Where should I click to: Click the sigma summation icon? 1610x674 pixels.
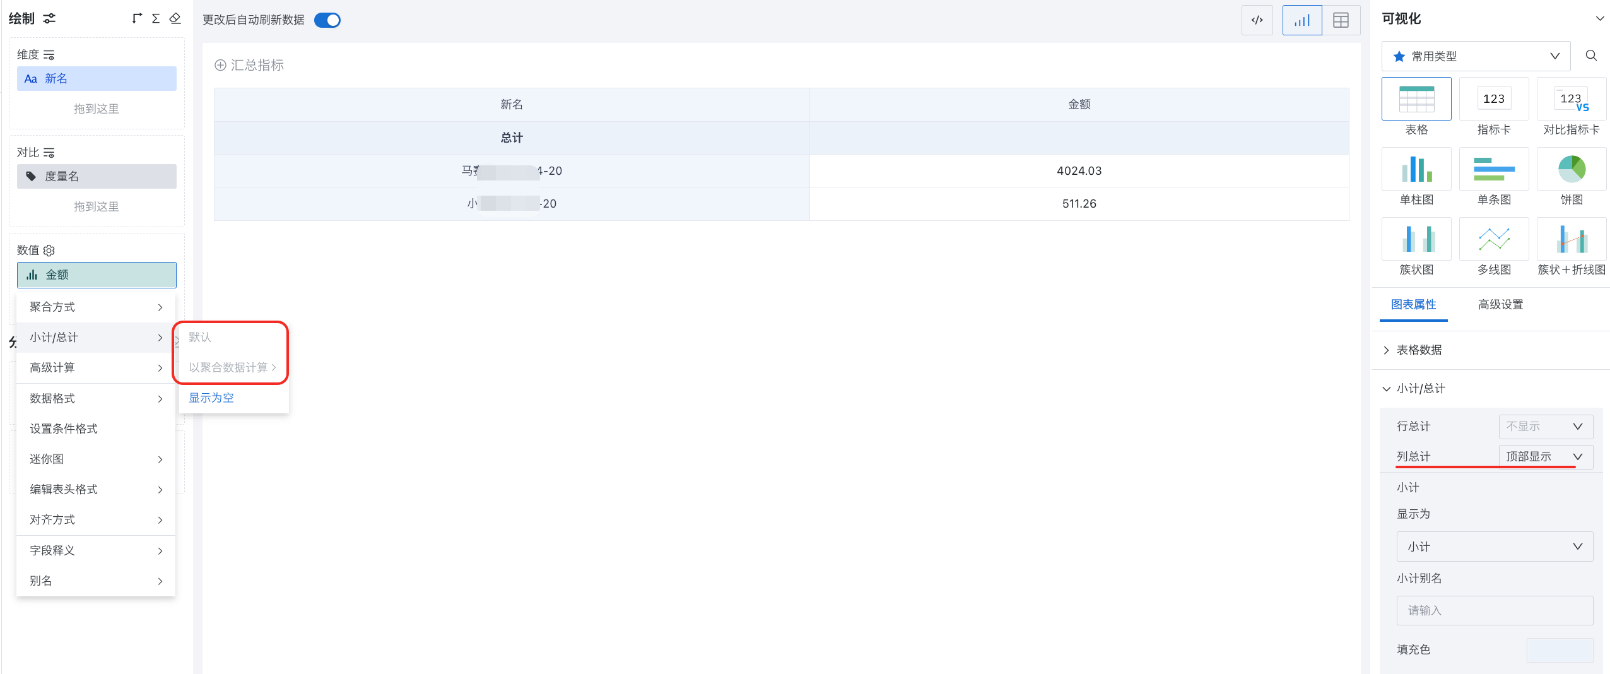pos(156,18)
